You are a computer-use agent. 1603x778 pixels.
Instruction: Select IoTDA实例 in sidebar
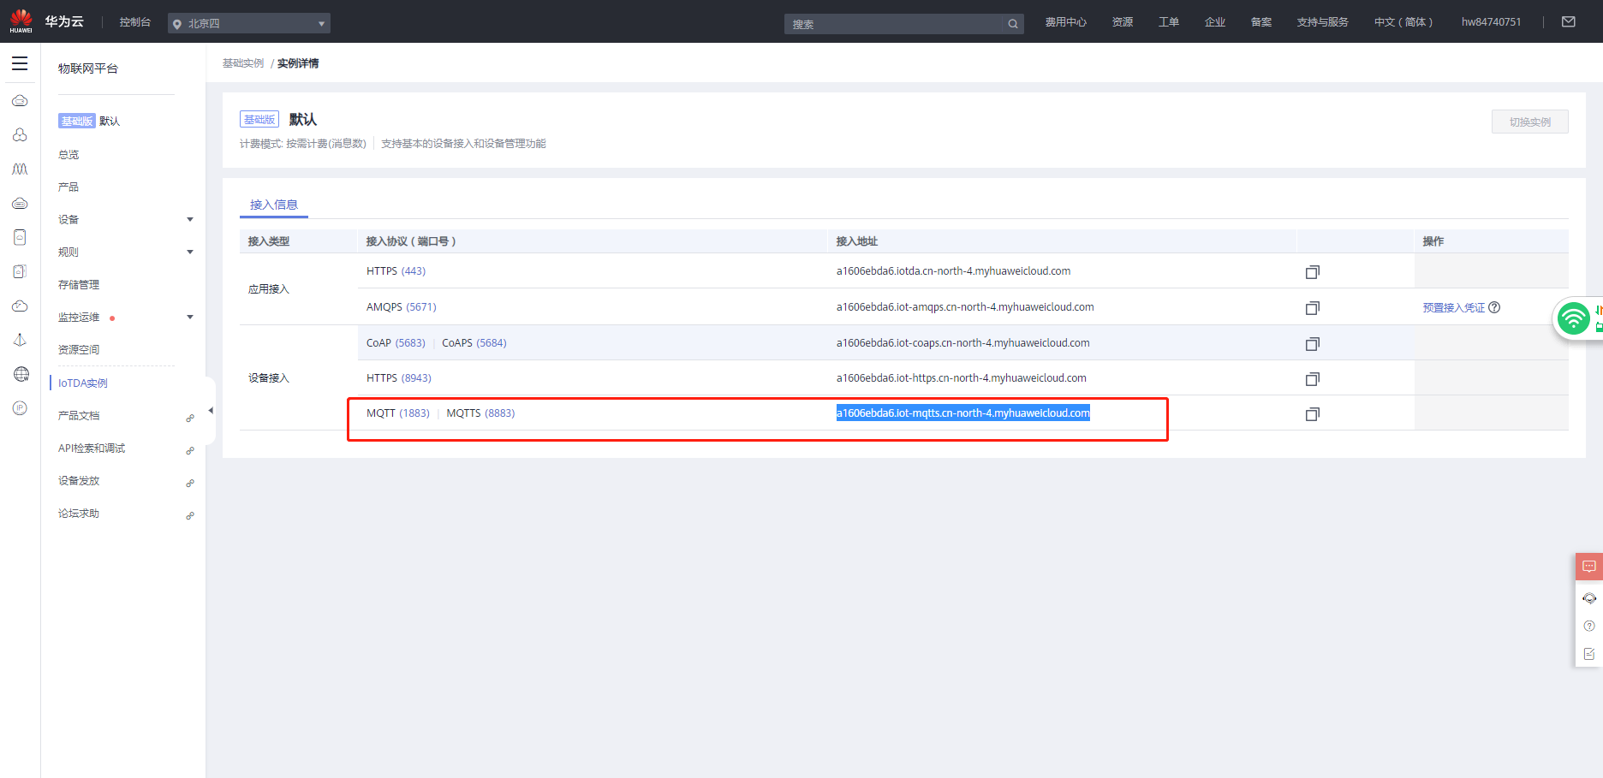point(83,383)
